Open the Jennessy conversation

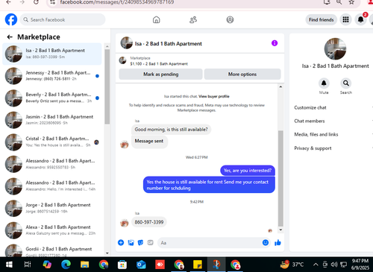click(52, 76)
